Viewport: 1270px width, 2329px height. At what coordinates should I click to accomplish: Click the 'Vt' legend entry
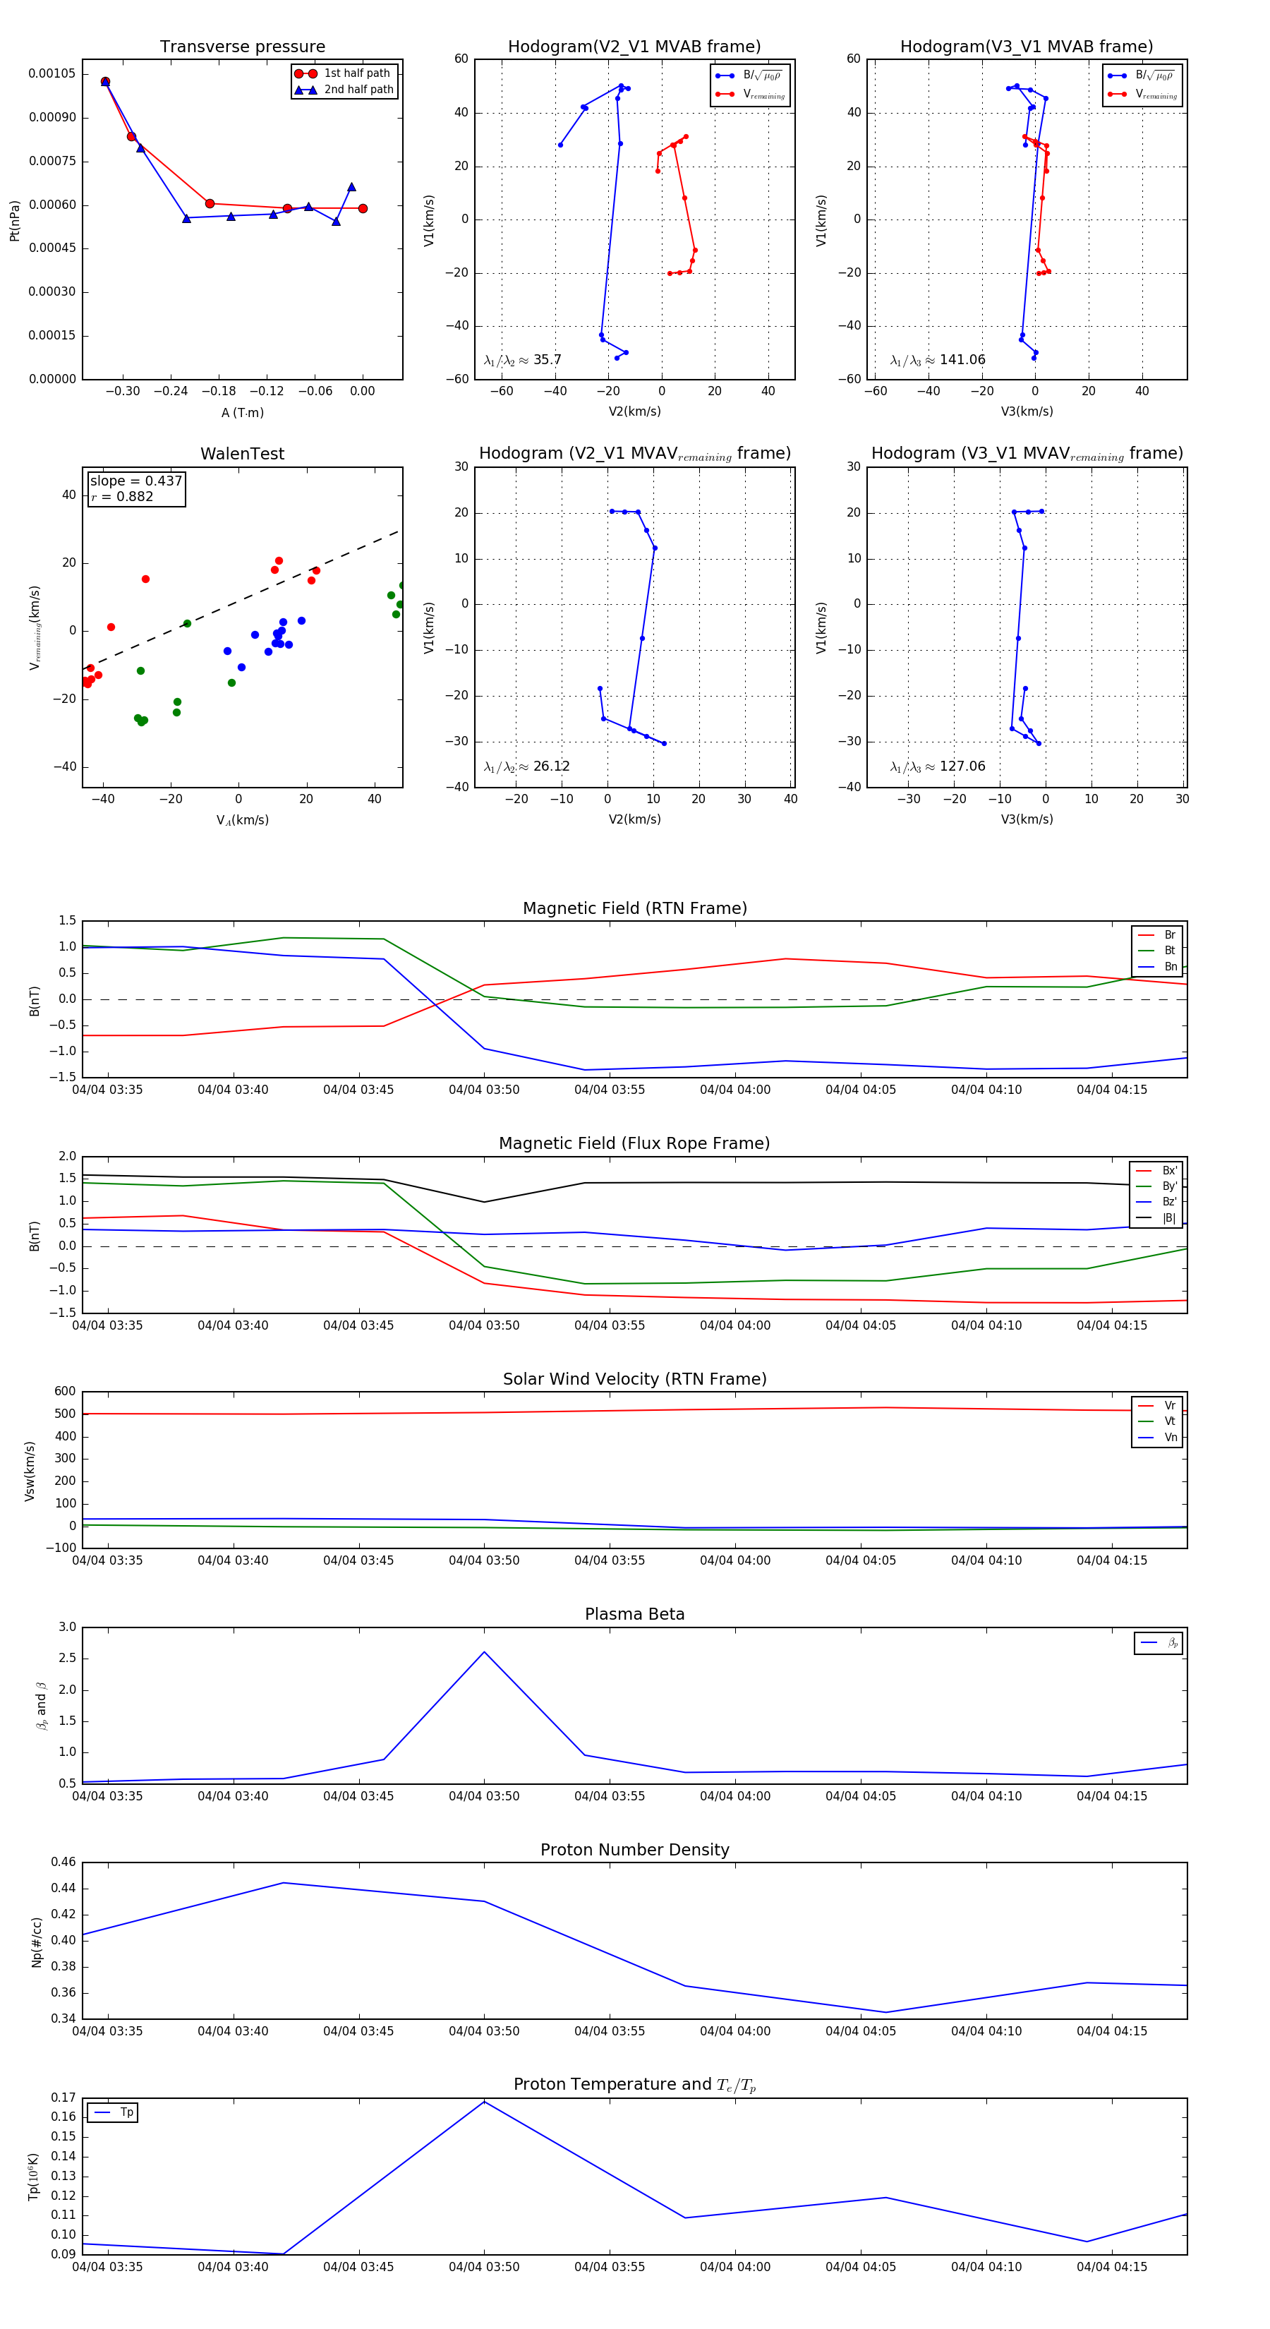(1157, 1421)
